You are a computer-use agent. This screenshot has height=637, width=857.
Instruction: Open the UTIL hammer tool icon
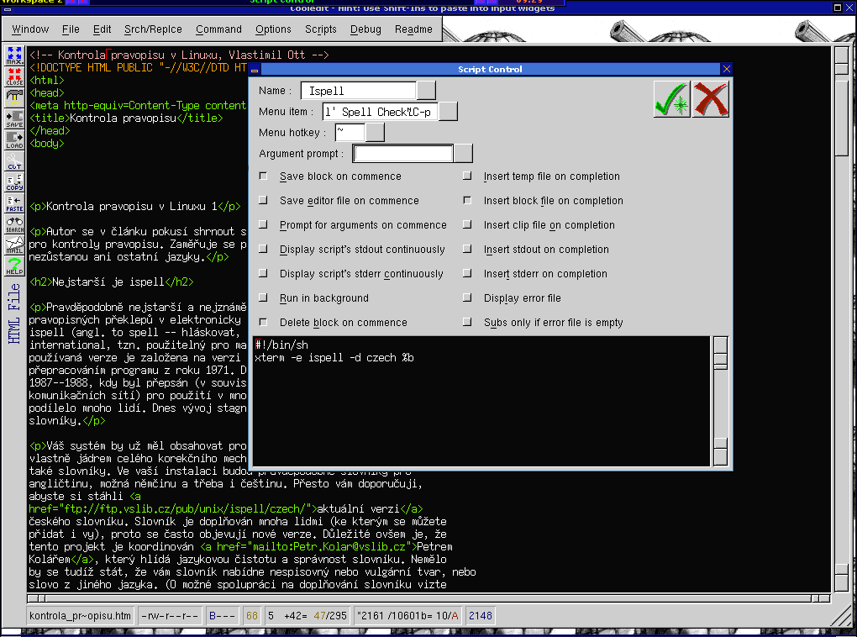(14, 97)
